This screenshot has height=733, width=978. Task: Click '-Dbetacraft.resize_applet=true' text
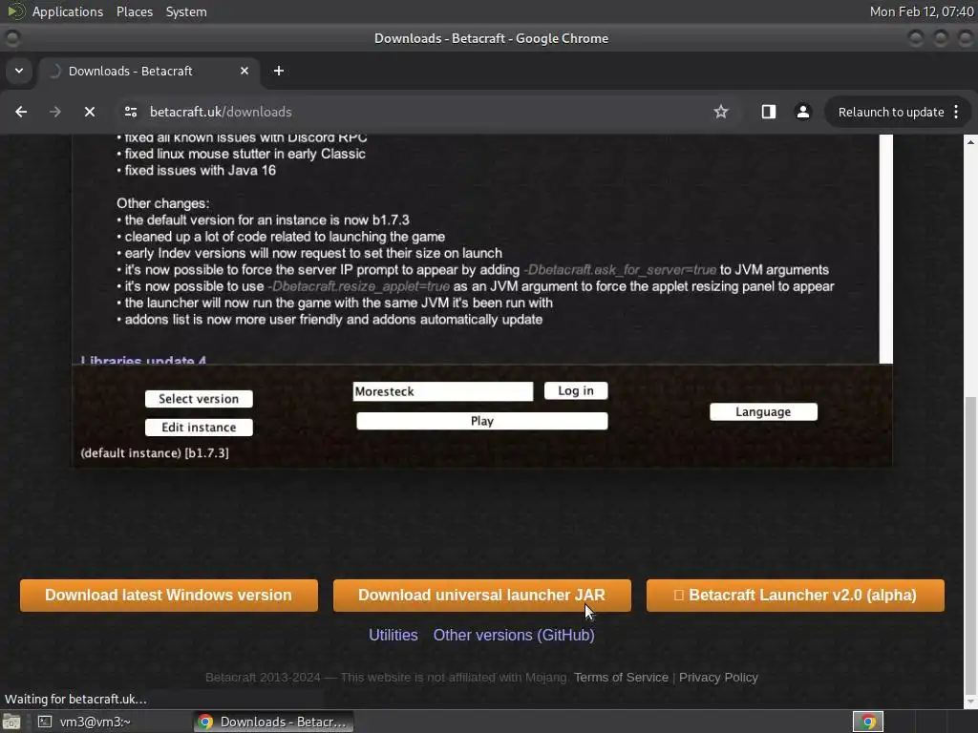point(358,286)
